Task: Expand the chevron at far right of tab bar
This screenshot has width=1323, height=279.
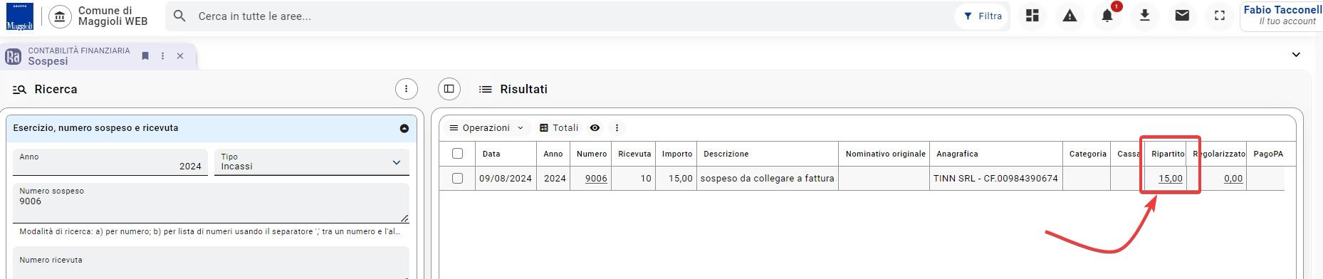Action: (1296, 55)
